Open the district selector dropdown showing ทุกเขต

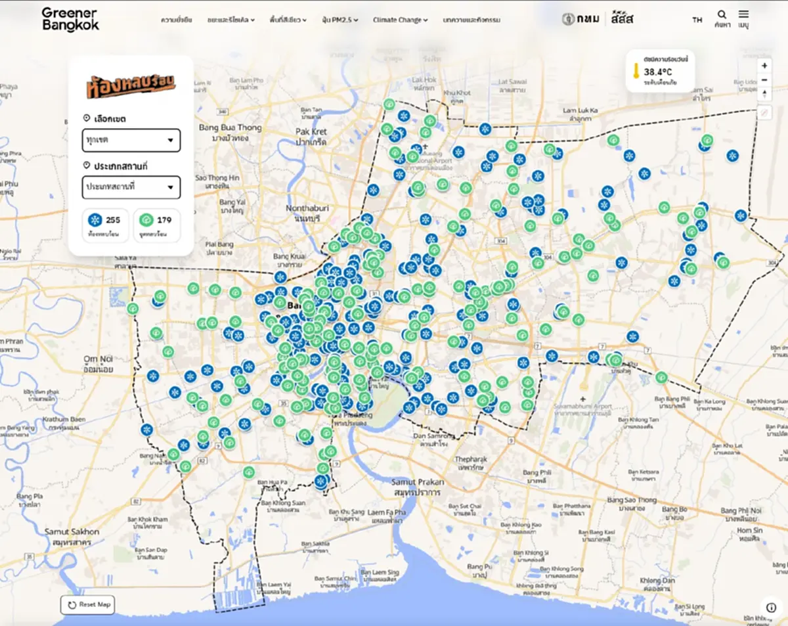coord(131,140)
